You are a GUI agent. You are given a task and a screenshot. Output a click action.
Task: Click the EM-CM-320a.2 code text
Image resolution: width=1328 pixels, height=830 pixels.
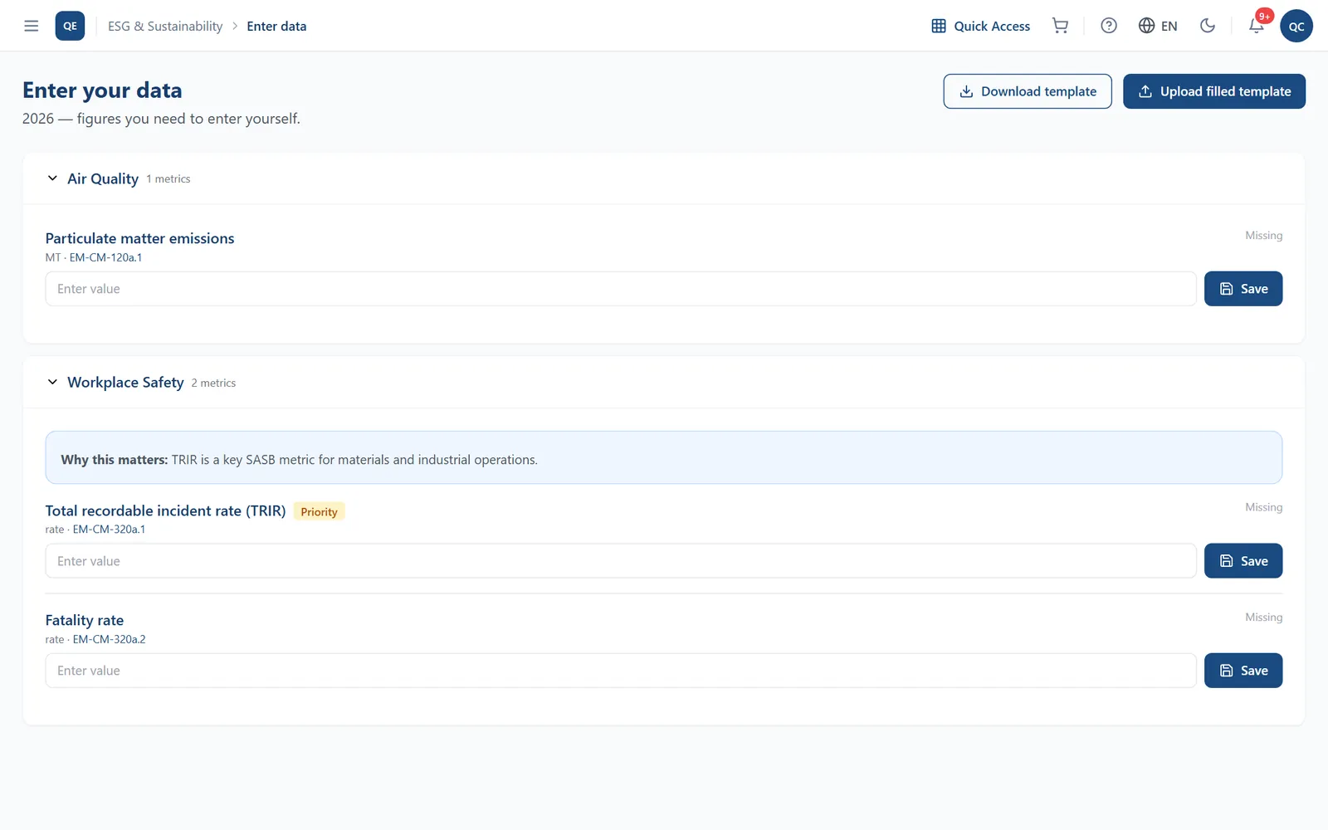109,639
